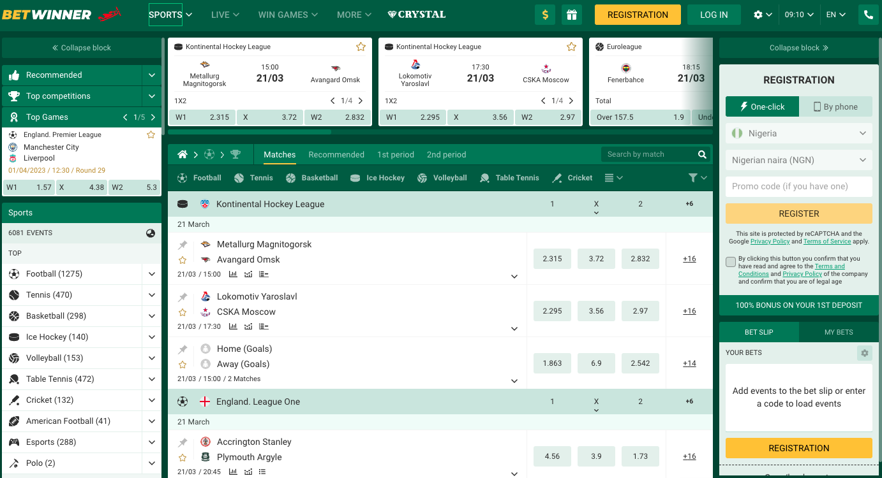The height and width of the screenshot is (478, 882).
Task: Open the MY BETS tab
Action: (x=839, y=332)
